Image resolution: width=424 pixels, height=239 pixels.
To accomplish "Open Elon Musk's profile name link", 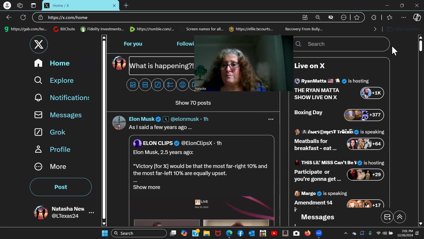I will [141, 119].
